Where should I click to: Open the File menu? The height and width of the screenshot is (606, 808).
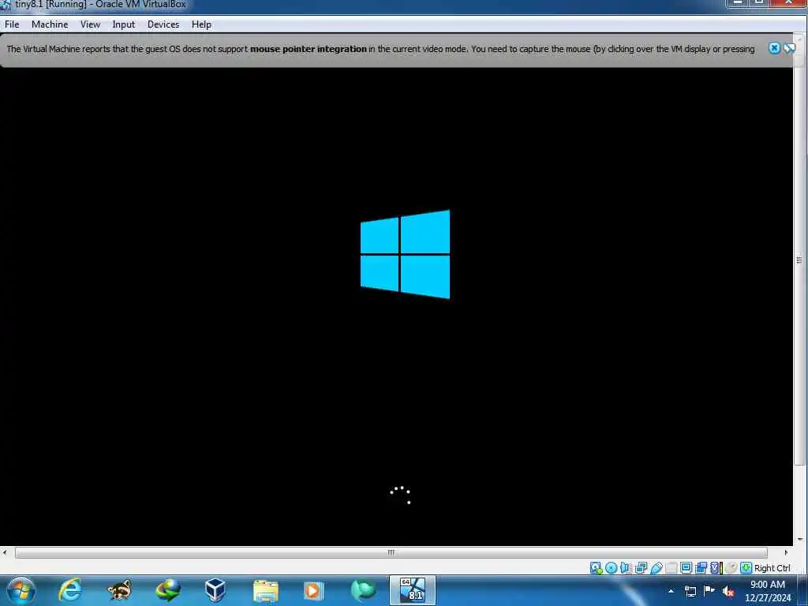[x=12, y=24]
